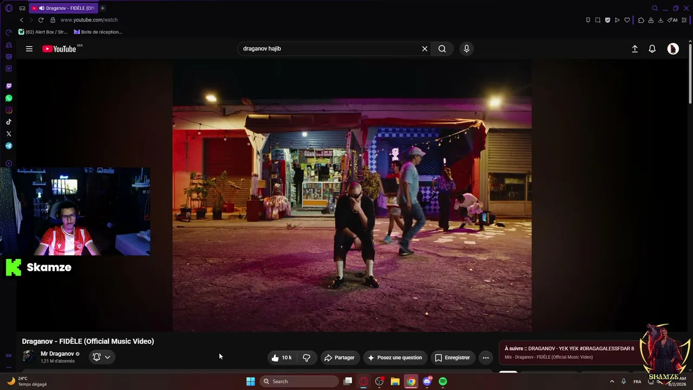
Task: Open the WhatsApp sidebar panel
Action: tap(9, 98)
